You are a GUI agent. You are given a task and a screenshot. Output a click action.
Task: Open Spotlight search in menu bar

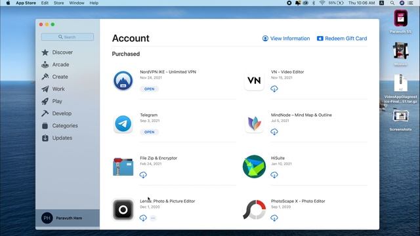coord(392,3)
